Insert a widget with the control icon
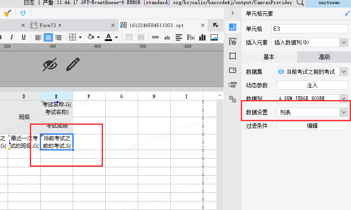Viewport: 351px width, 210px height. tap(155, 37)
